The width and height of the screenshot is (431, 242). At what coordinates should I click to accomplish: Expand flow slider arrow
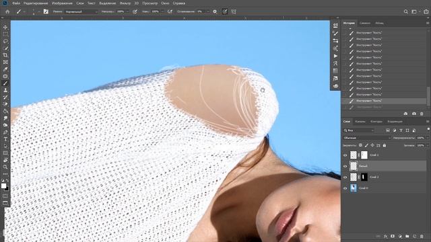pyautogui.click(x=162, y=12)
